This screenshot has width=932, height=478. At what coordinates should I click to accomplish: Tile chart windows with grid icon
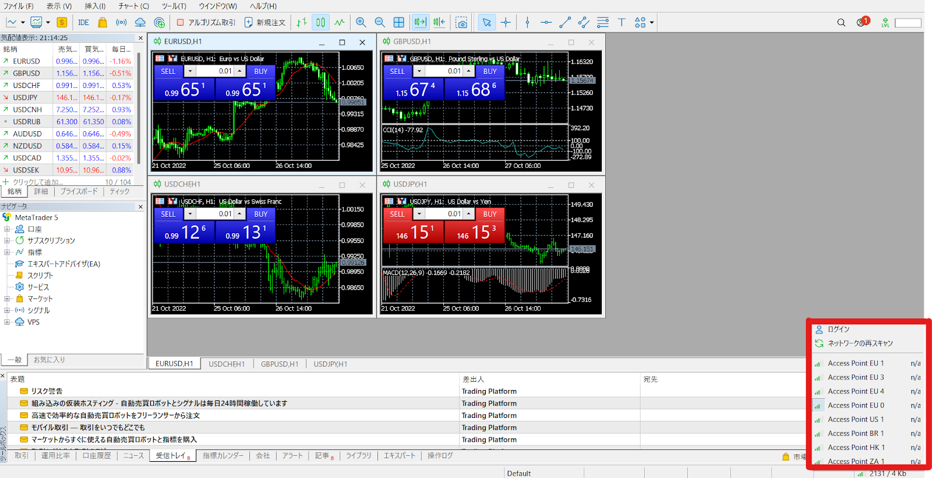click(399, 22)
